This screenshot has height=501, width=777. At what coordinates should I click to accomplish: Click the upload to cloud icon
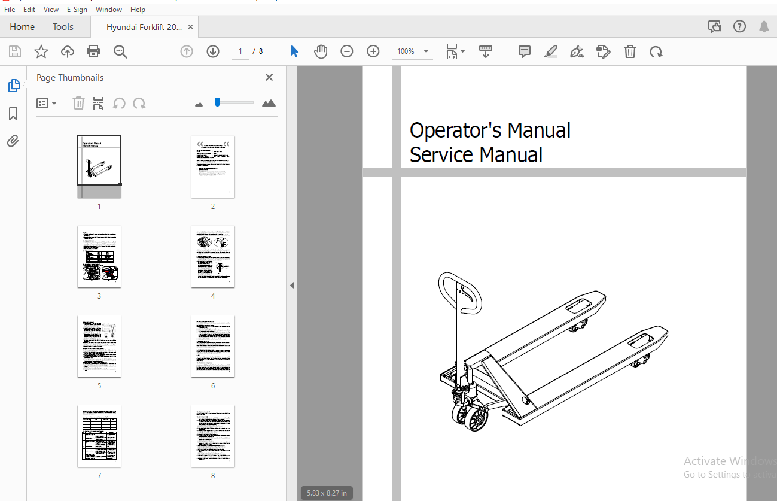[68, 51]
